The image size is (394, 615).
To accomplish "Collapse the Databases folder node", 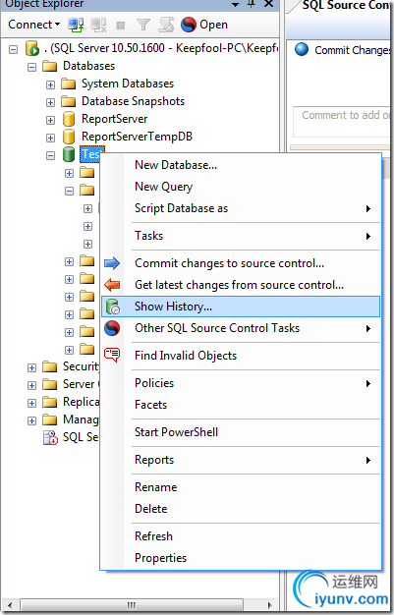I will [31, 67].
